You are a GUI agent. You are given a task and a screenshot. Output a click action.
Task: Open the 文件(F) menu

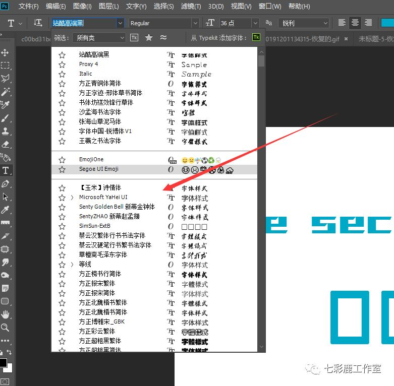[28, 6]
